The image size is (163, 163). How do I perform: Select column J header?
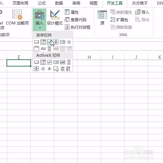(x=136, y=57)
